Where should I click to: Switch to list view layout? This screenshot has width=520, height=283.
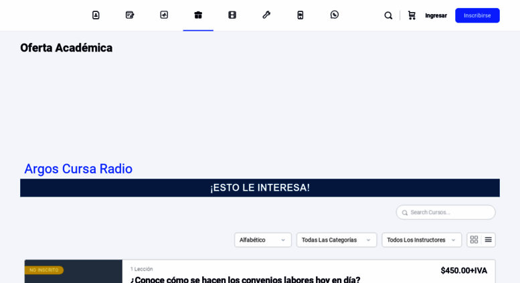click(x=488, y=240)
